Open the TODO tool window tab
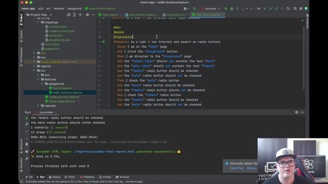The height and width of the screenshot is (184, 328). click(70, 177)
